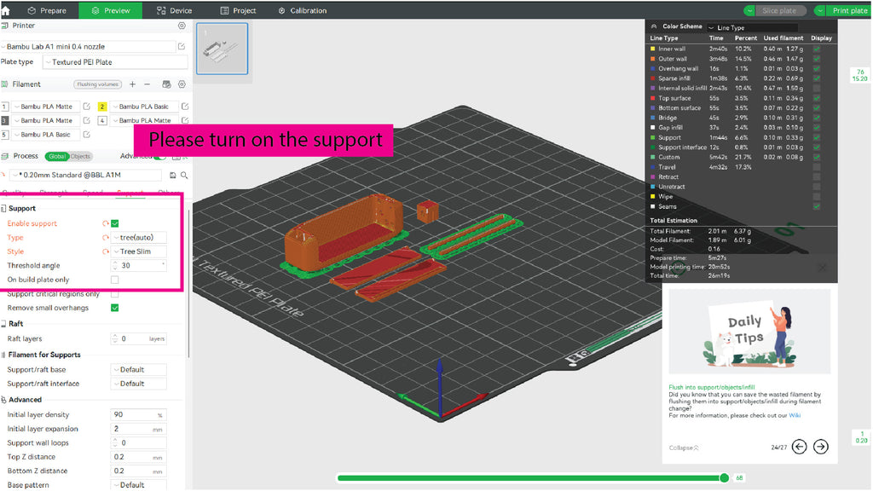Image resolution: width=873 pixels, height=491 pixels.
Task: Select Objects process scope
Action: point(80,157)
